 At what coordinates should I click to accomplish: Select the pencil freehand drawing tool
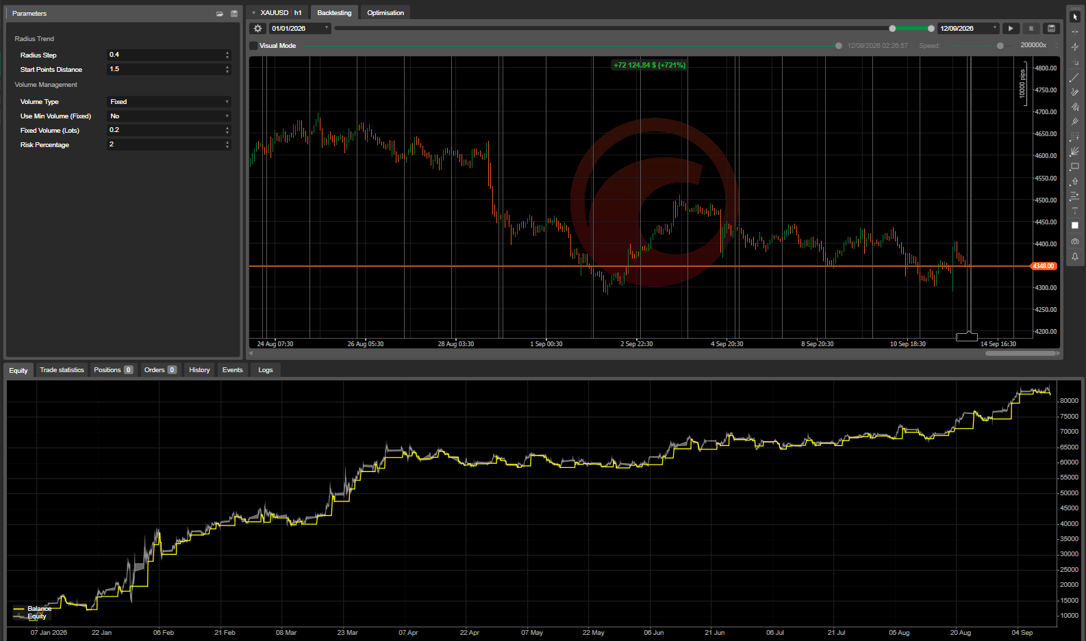(x=1075, y=92)
